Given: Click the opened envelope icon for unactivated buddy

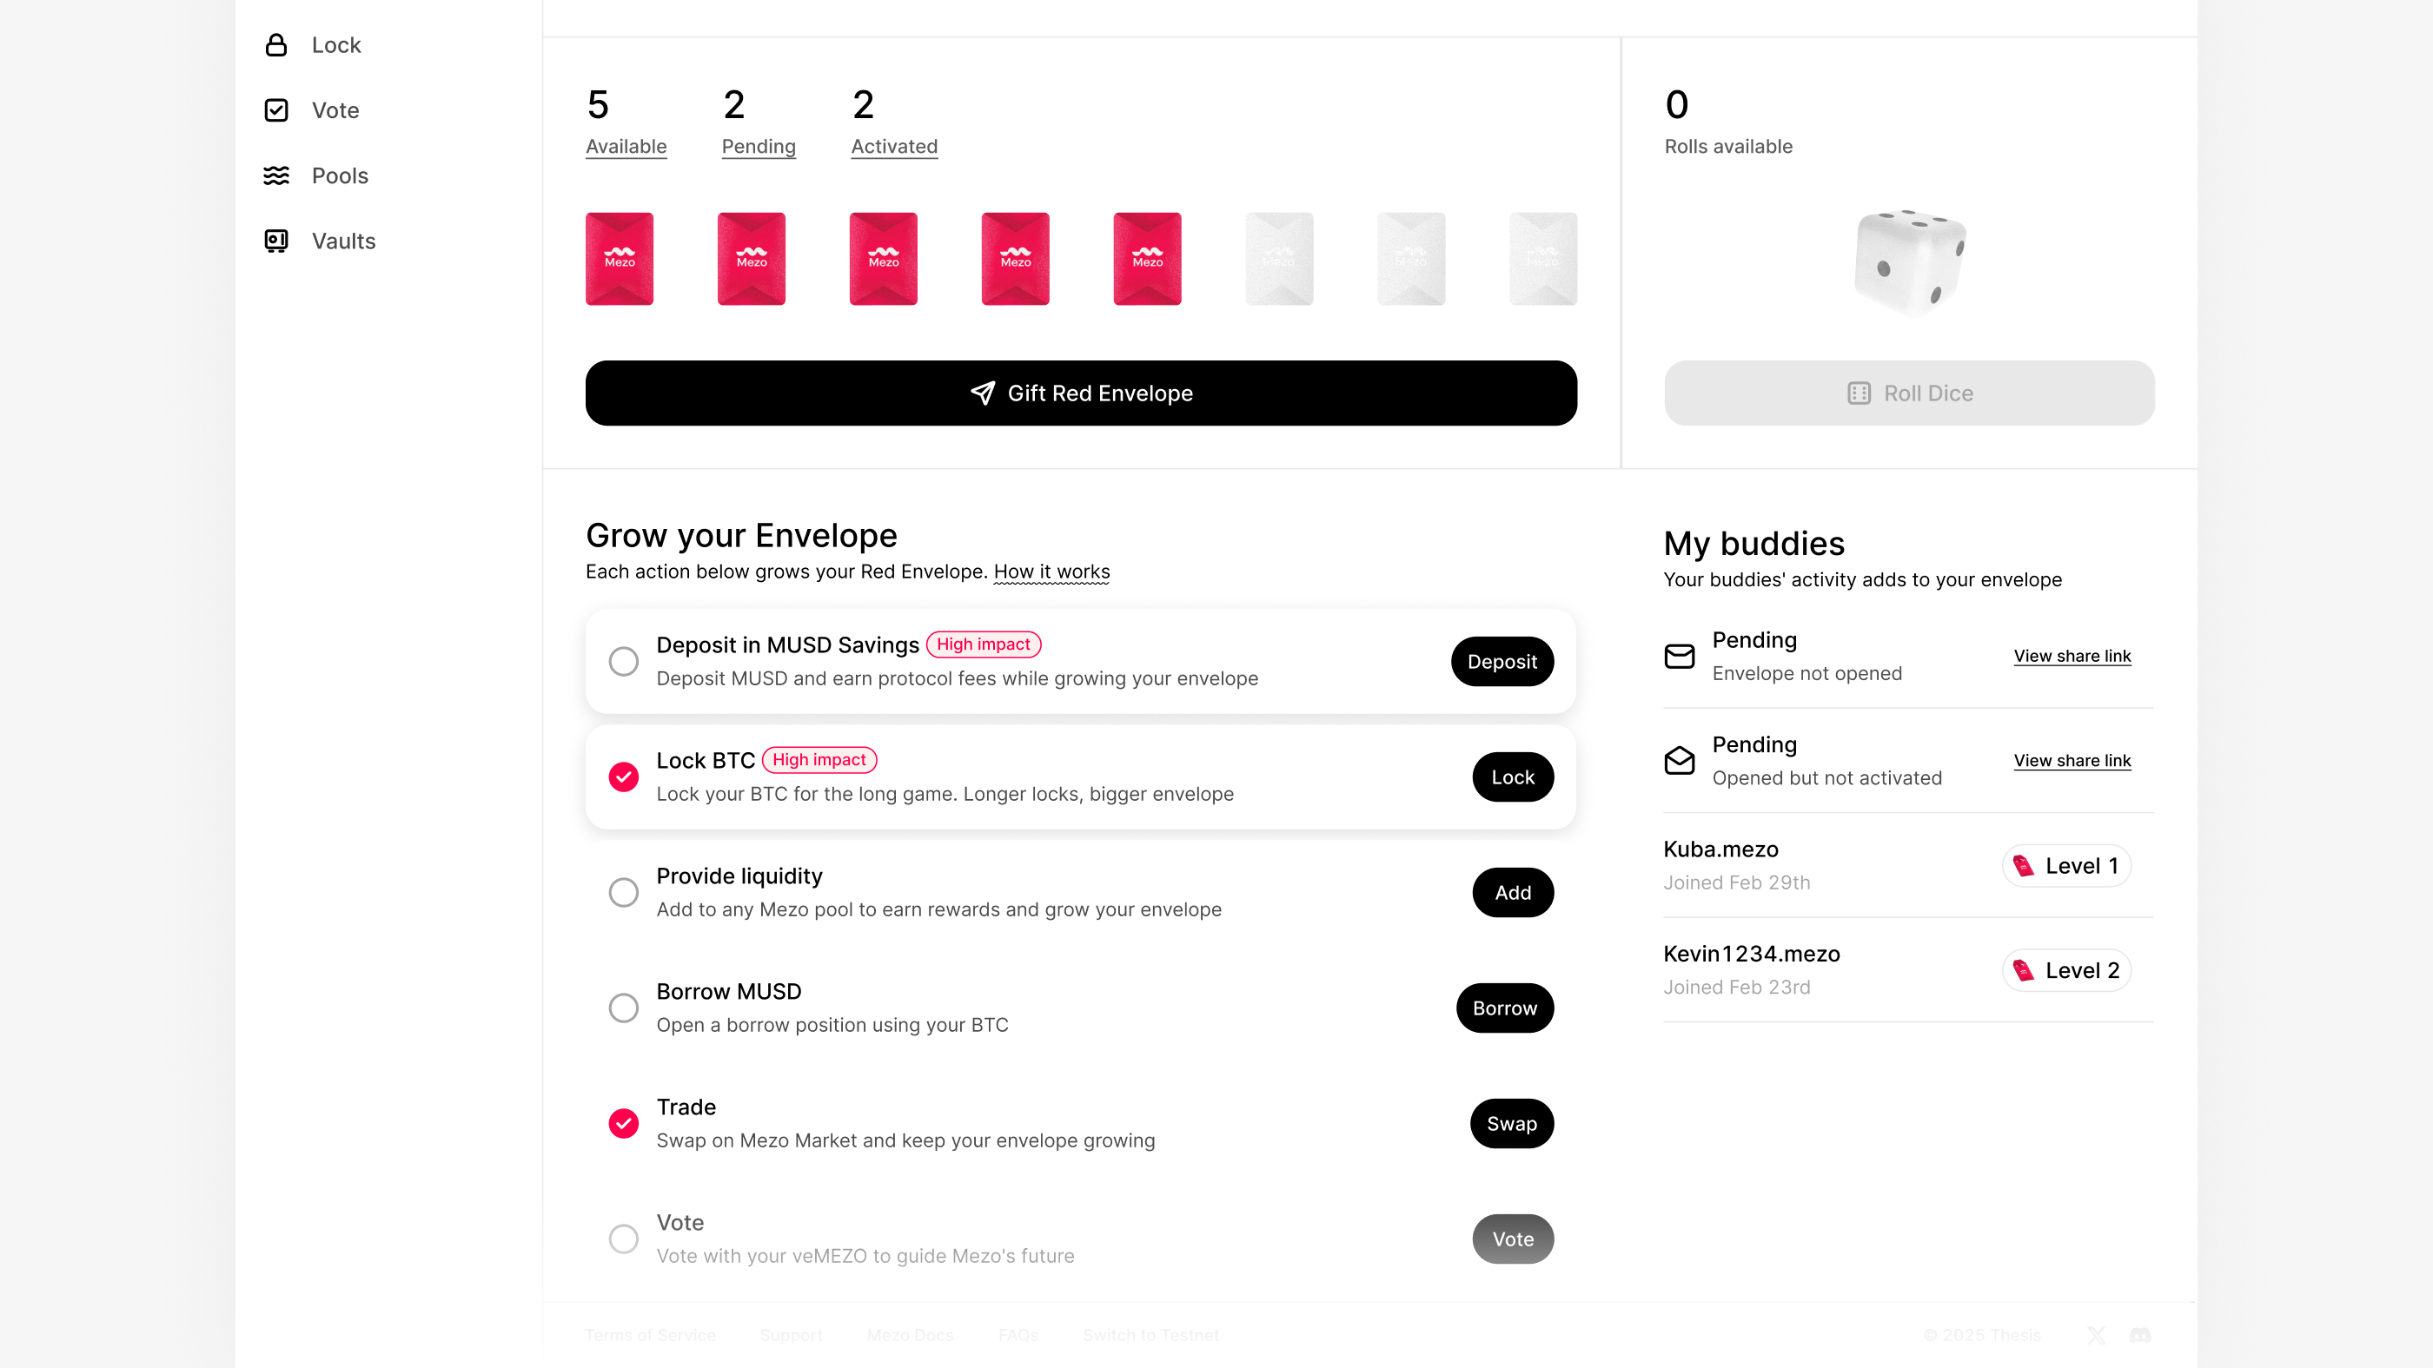Looking at the screenshot, I should click(x=1680, y=760).
